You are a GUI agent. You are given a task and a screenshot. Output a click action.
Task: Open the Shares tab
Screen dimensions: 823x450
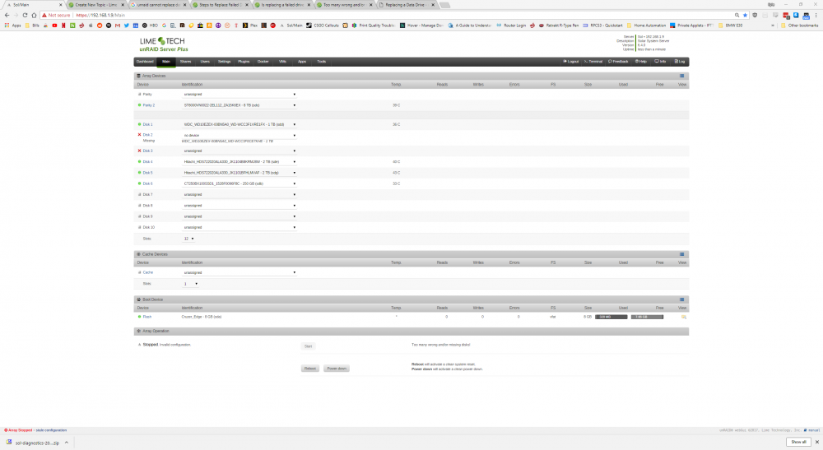(185, 62)
